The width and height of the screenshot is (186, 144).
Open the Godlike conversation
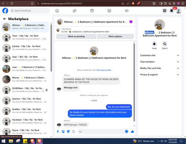(25, 111)
